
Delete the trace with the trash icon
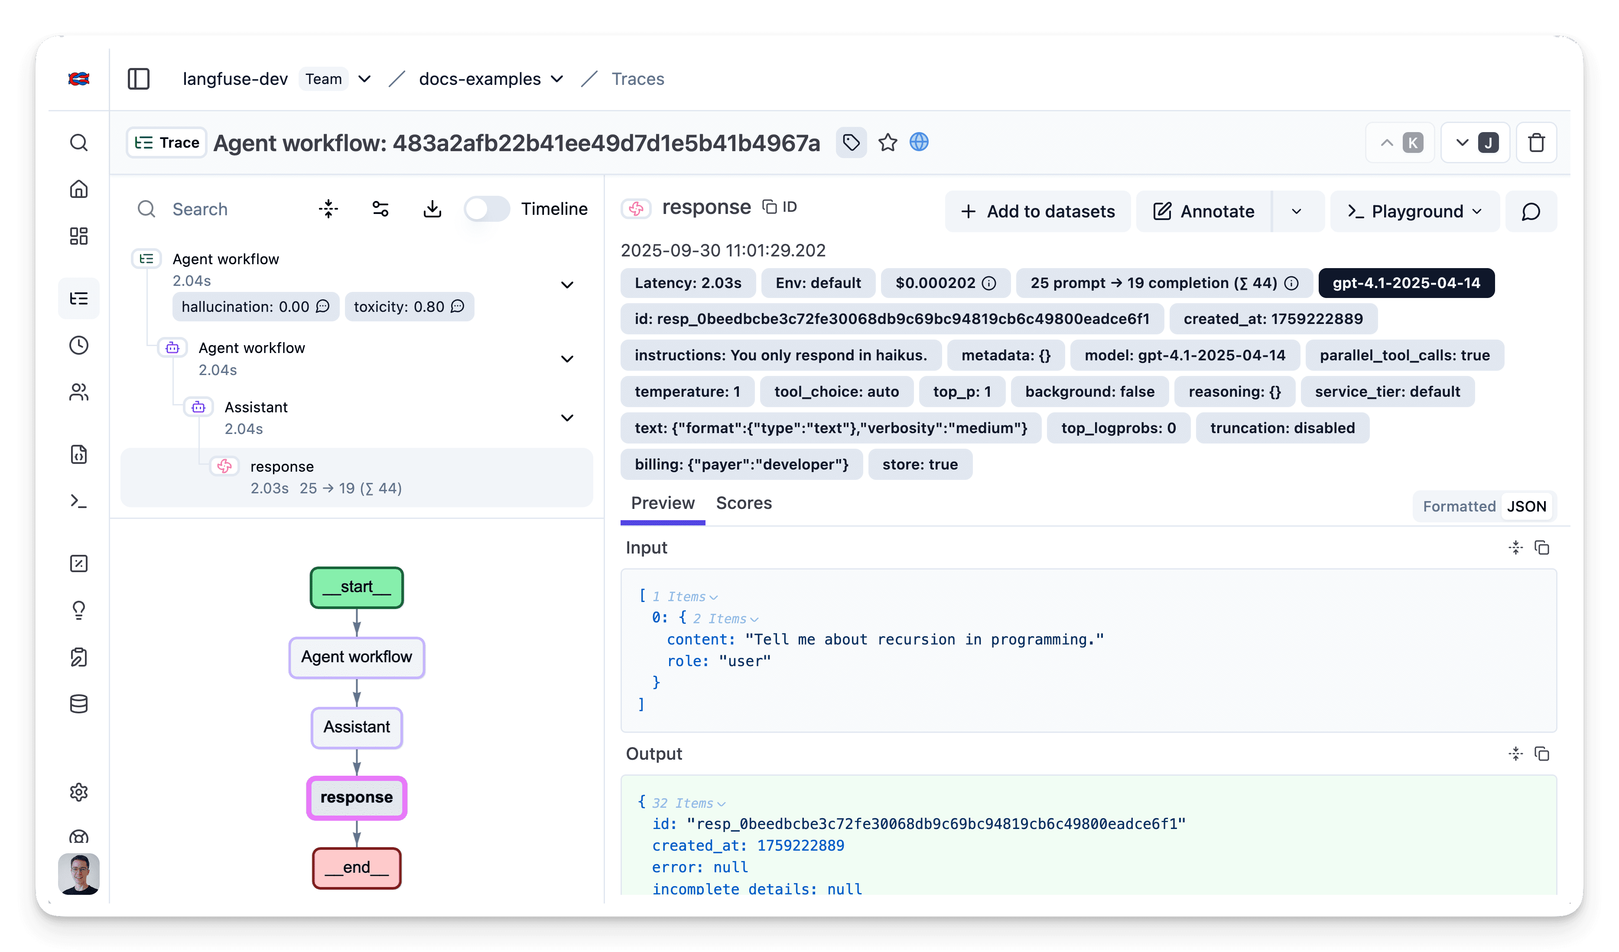click(x=1537, y=142)
